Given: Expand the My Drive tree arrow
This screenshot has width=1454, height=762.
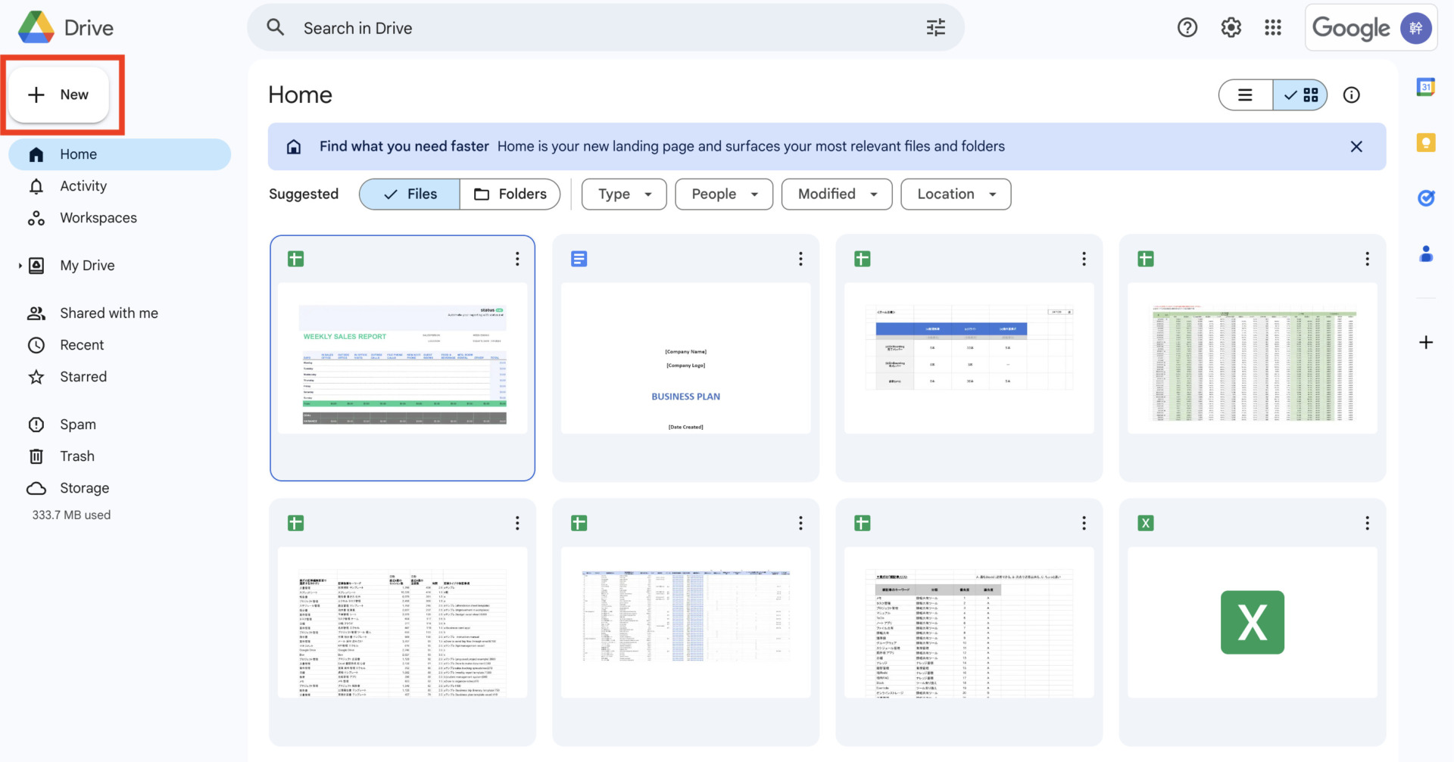Looking at the screenshot, I should point(20,266).
